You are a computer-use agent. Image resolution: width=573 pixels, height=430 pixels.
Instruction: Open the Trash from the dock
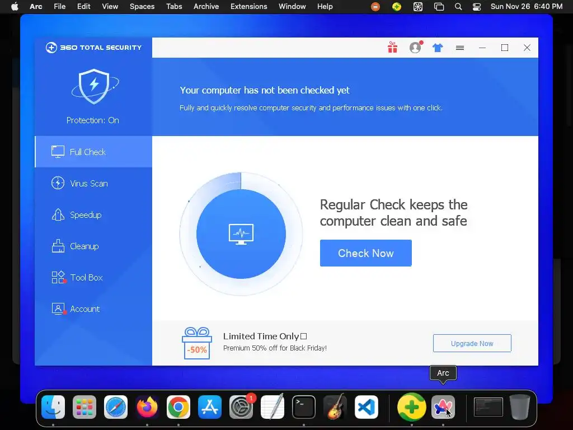520,407
